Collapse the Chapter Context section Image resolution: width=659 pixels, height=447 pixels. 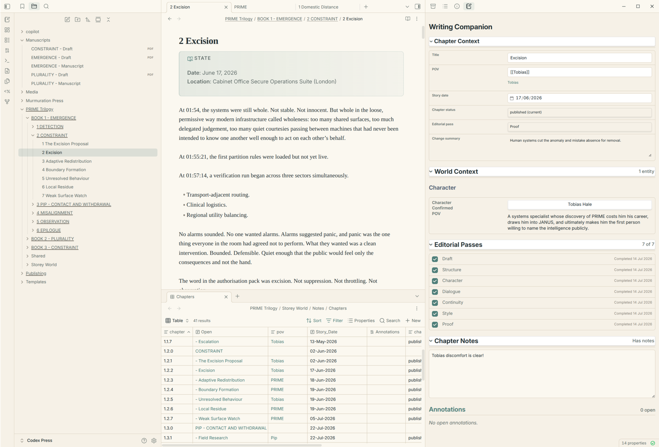click(431, 41)
